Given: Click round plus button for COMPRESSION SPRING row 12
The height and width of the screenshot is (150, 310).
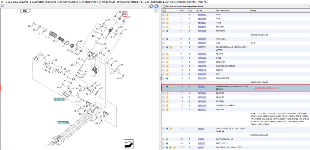Looking at the screenshot, I should (163, 66).
